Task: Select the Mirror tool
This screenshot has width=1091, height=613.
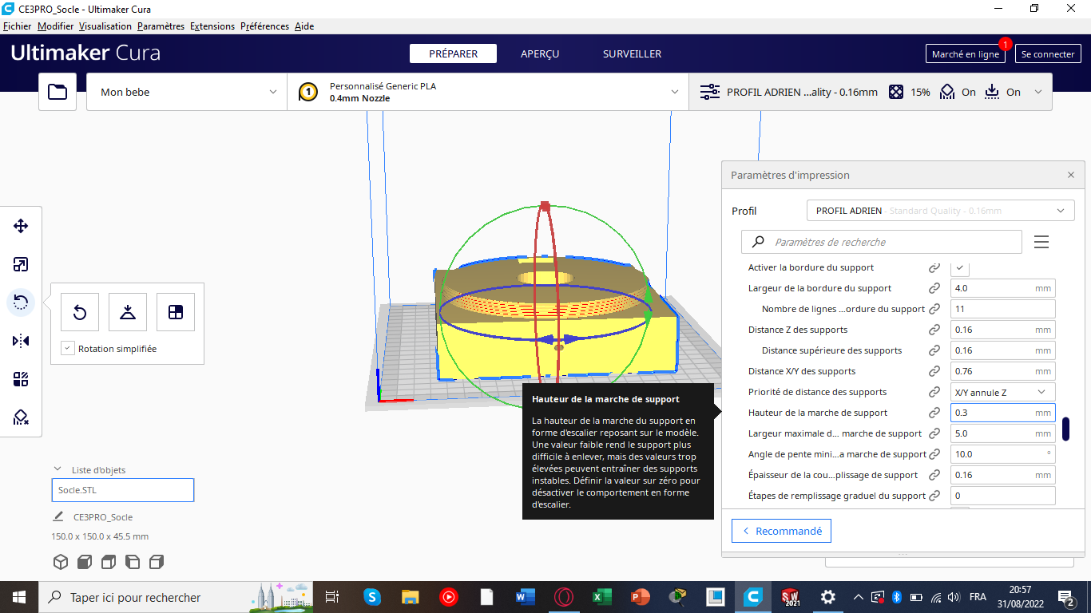Action: click(x=21, y=341)
